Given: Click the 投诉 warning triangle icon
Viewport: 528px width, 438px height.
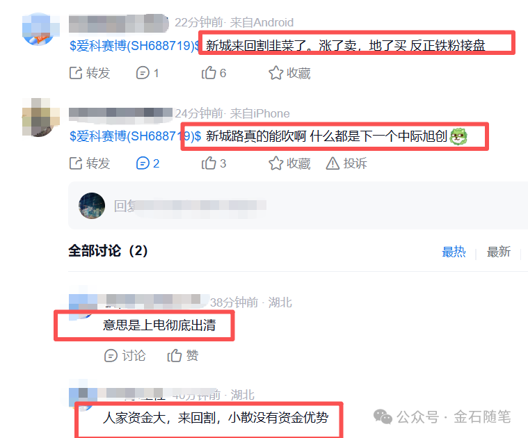Looking at the screenshot, I should [333, 163].
